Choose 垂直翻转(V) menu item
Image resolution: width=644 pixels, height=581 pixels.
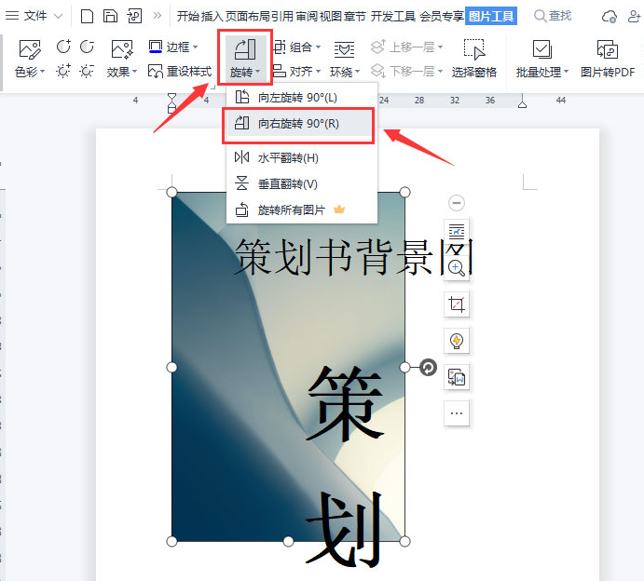(302, 184)
